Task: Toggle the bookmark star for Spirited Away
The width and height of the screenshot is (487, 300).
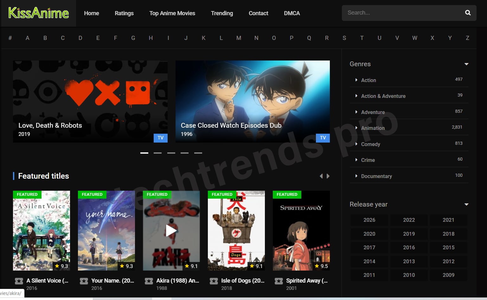Action: (279, 281)
